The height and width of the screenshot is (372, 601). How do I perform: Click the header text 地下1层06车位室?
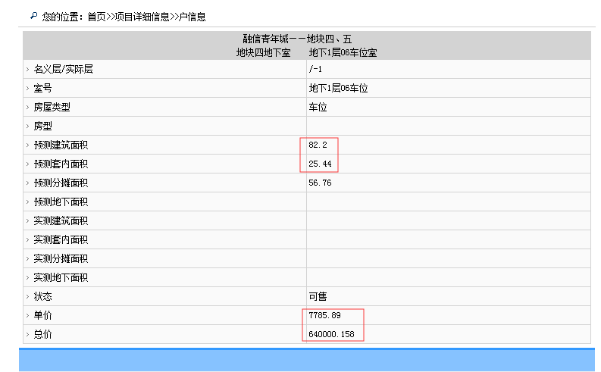(343, 52)
